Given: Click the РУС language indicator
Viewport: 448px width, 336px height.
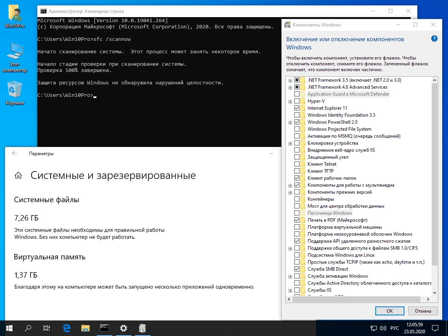Looking at the screenshot, I should pos(395,328).
